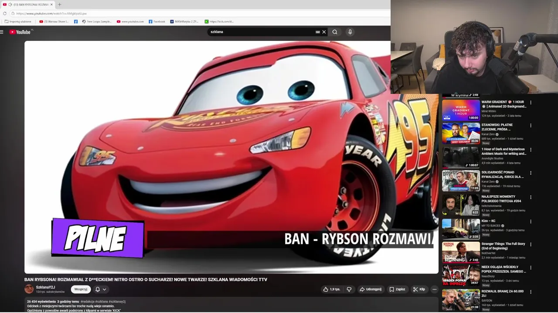Image resolution: width=558 pixels, height=313 pixels.
Task: Close the 'BAN RYBSONA' browser tab
Action: pyautogui.click(x=52, y=4)
